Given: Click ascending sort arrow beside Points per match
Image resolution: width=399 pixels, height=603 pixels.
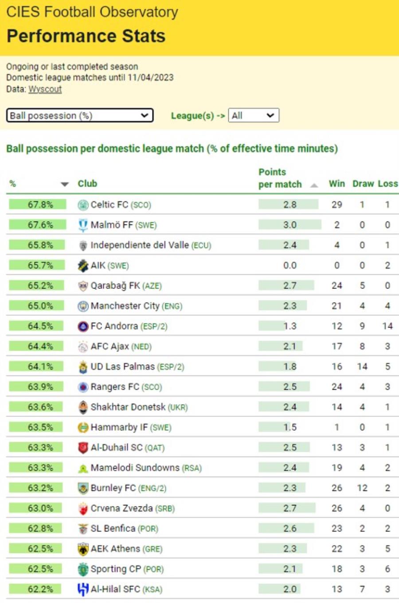Looking at the screenshot, I should 314,185.
